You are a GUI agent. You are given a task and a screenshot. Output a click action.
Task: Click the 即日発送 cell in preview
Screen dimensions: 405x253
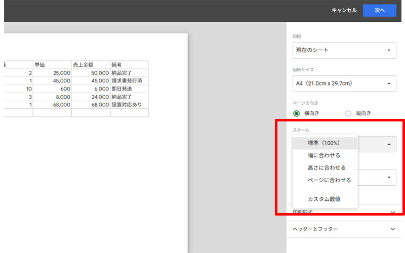click(x=130, y=89)
